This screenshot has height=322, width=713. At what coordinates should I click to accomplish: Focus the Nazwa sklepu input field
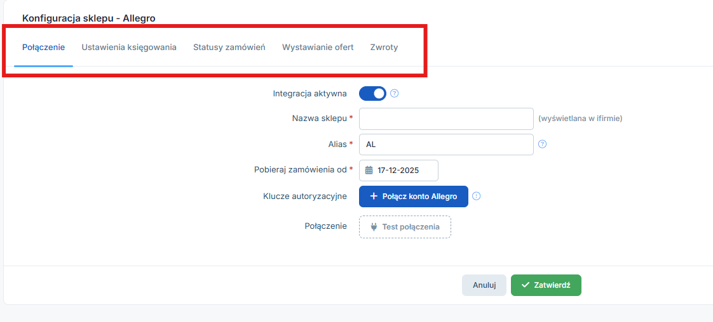(446, 119)
